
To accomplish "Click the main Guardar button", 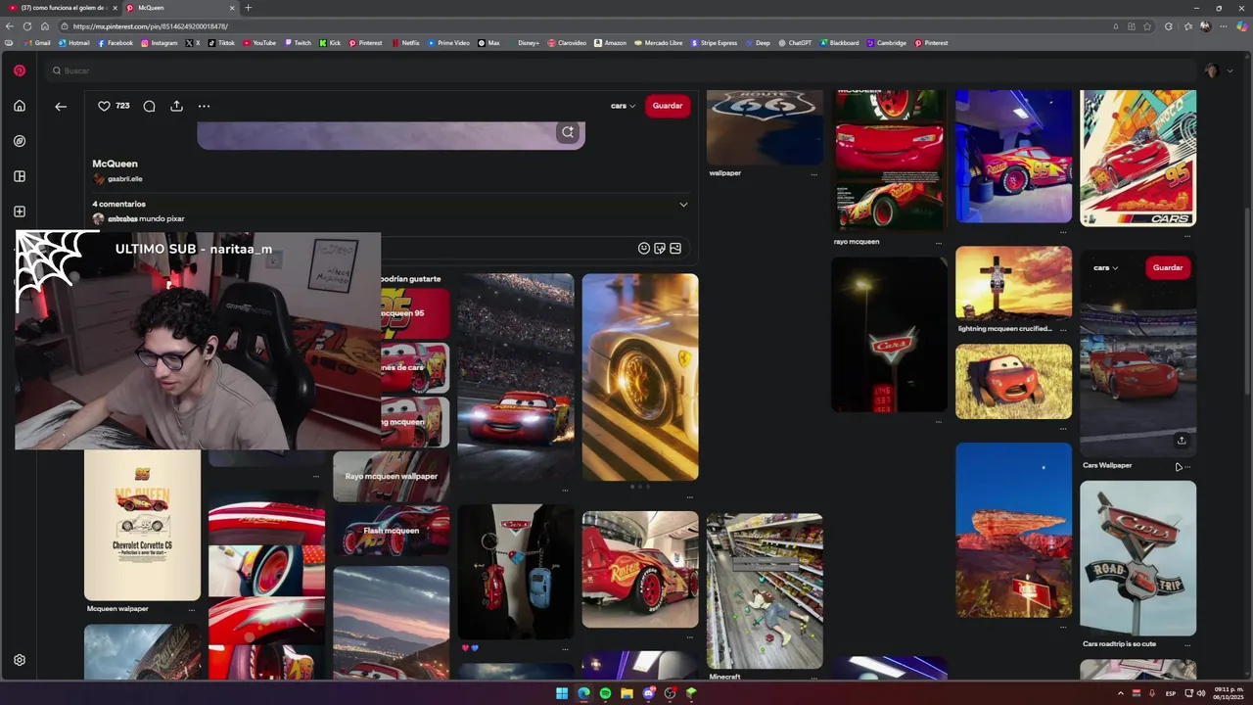I will click(668, 106).
